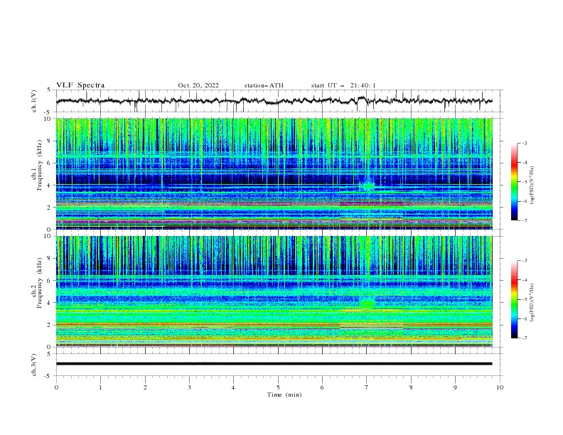
Task: Click the "VLF Spectra" plot title
Action: tap(80, 85)
